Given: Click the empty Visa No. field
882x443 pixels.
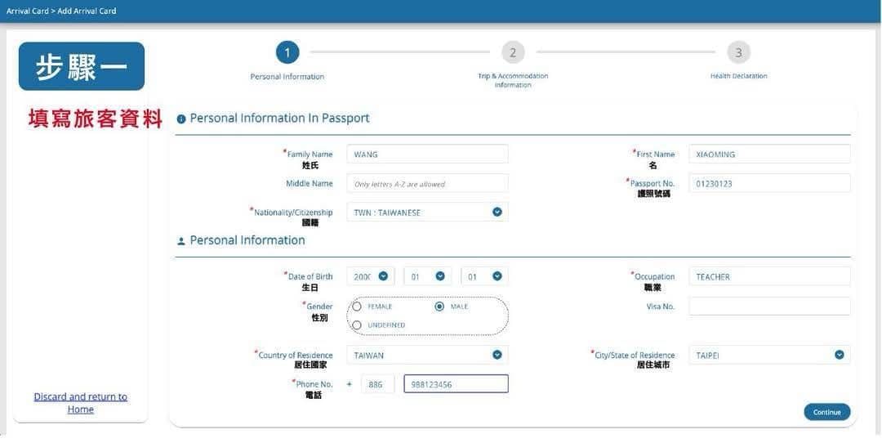Looking at the screenshot, I should click(x=769, y=307).
